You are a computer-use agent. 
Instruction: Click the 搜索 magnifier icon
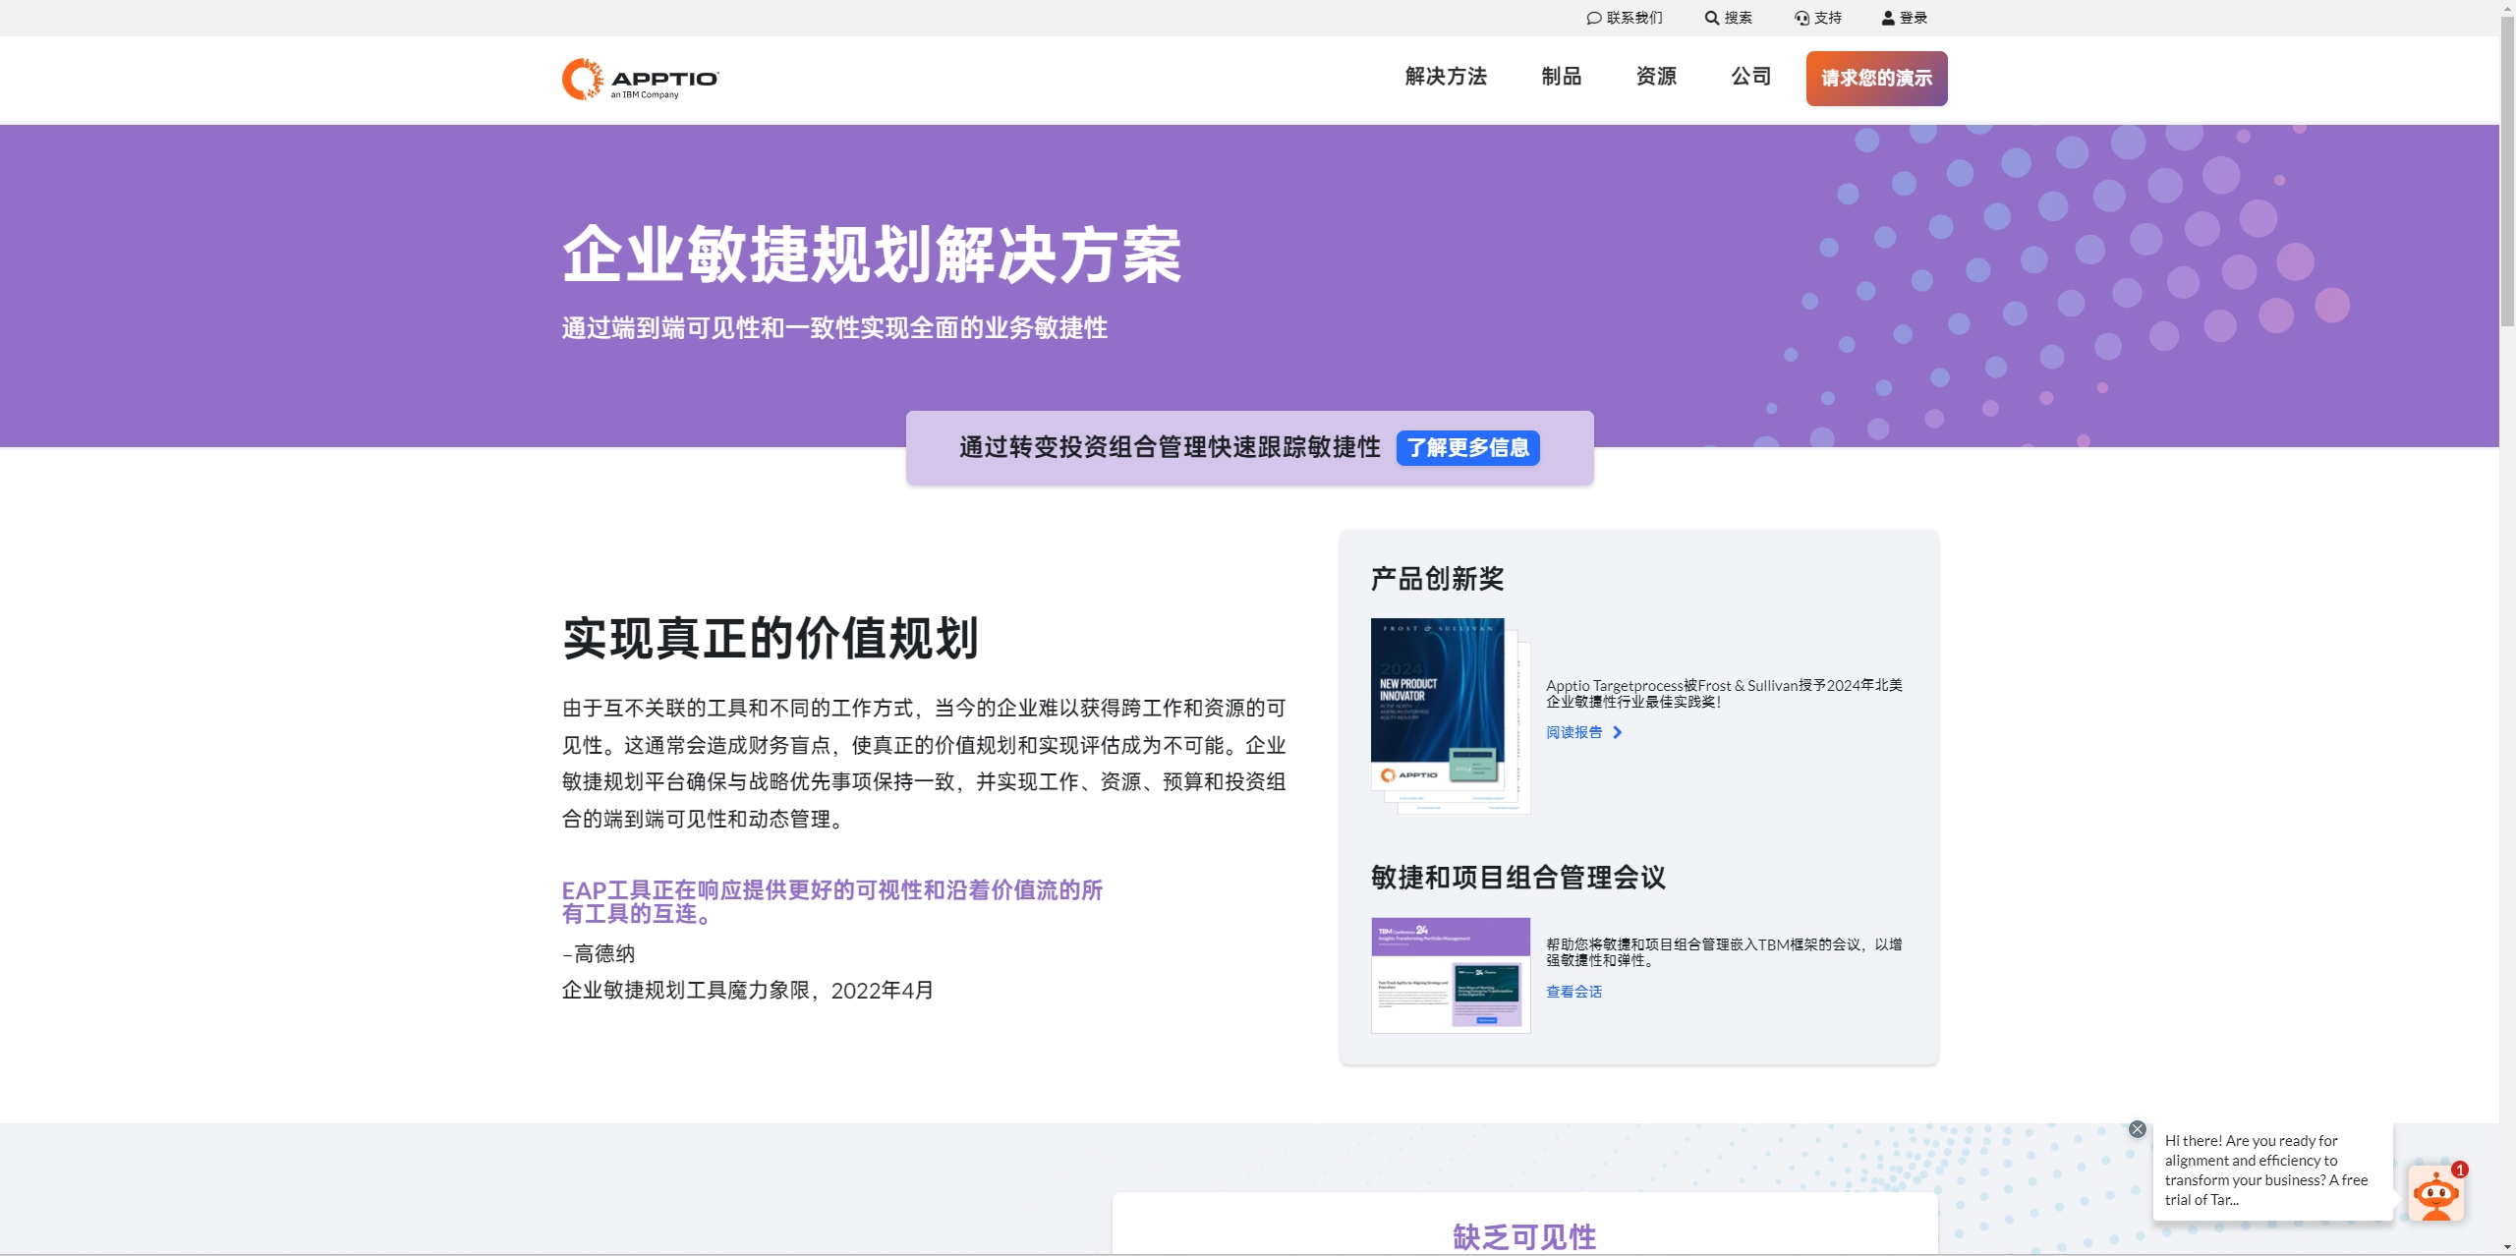coord(1711,18)
